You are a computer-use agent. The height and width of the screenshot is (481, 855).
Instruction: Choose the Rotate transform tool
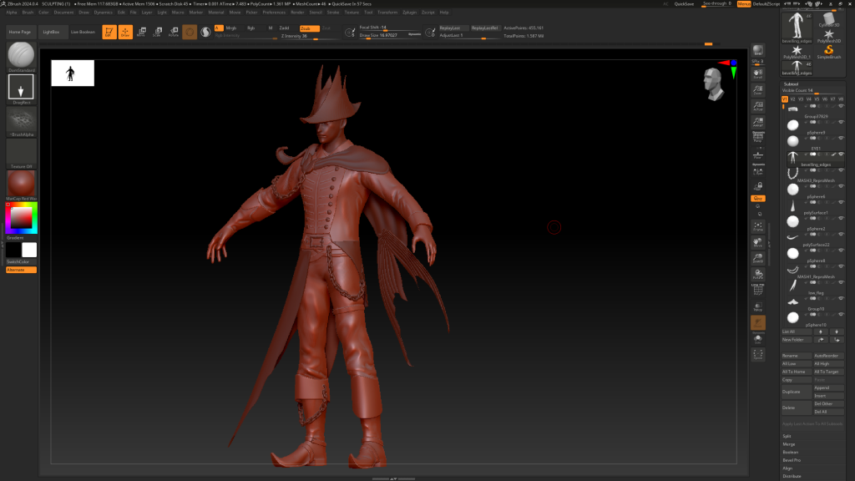click(x=173, y=32)
